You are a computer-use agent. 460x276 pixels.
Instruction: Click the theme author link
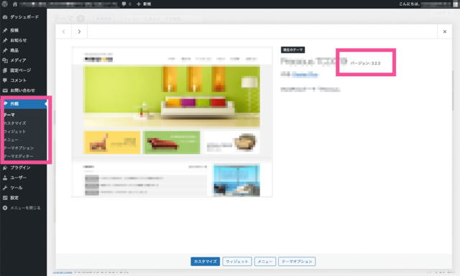305,75
